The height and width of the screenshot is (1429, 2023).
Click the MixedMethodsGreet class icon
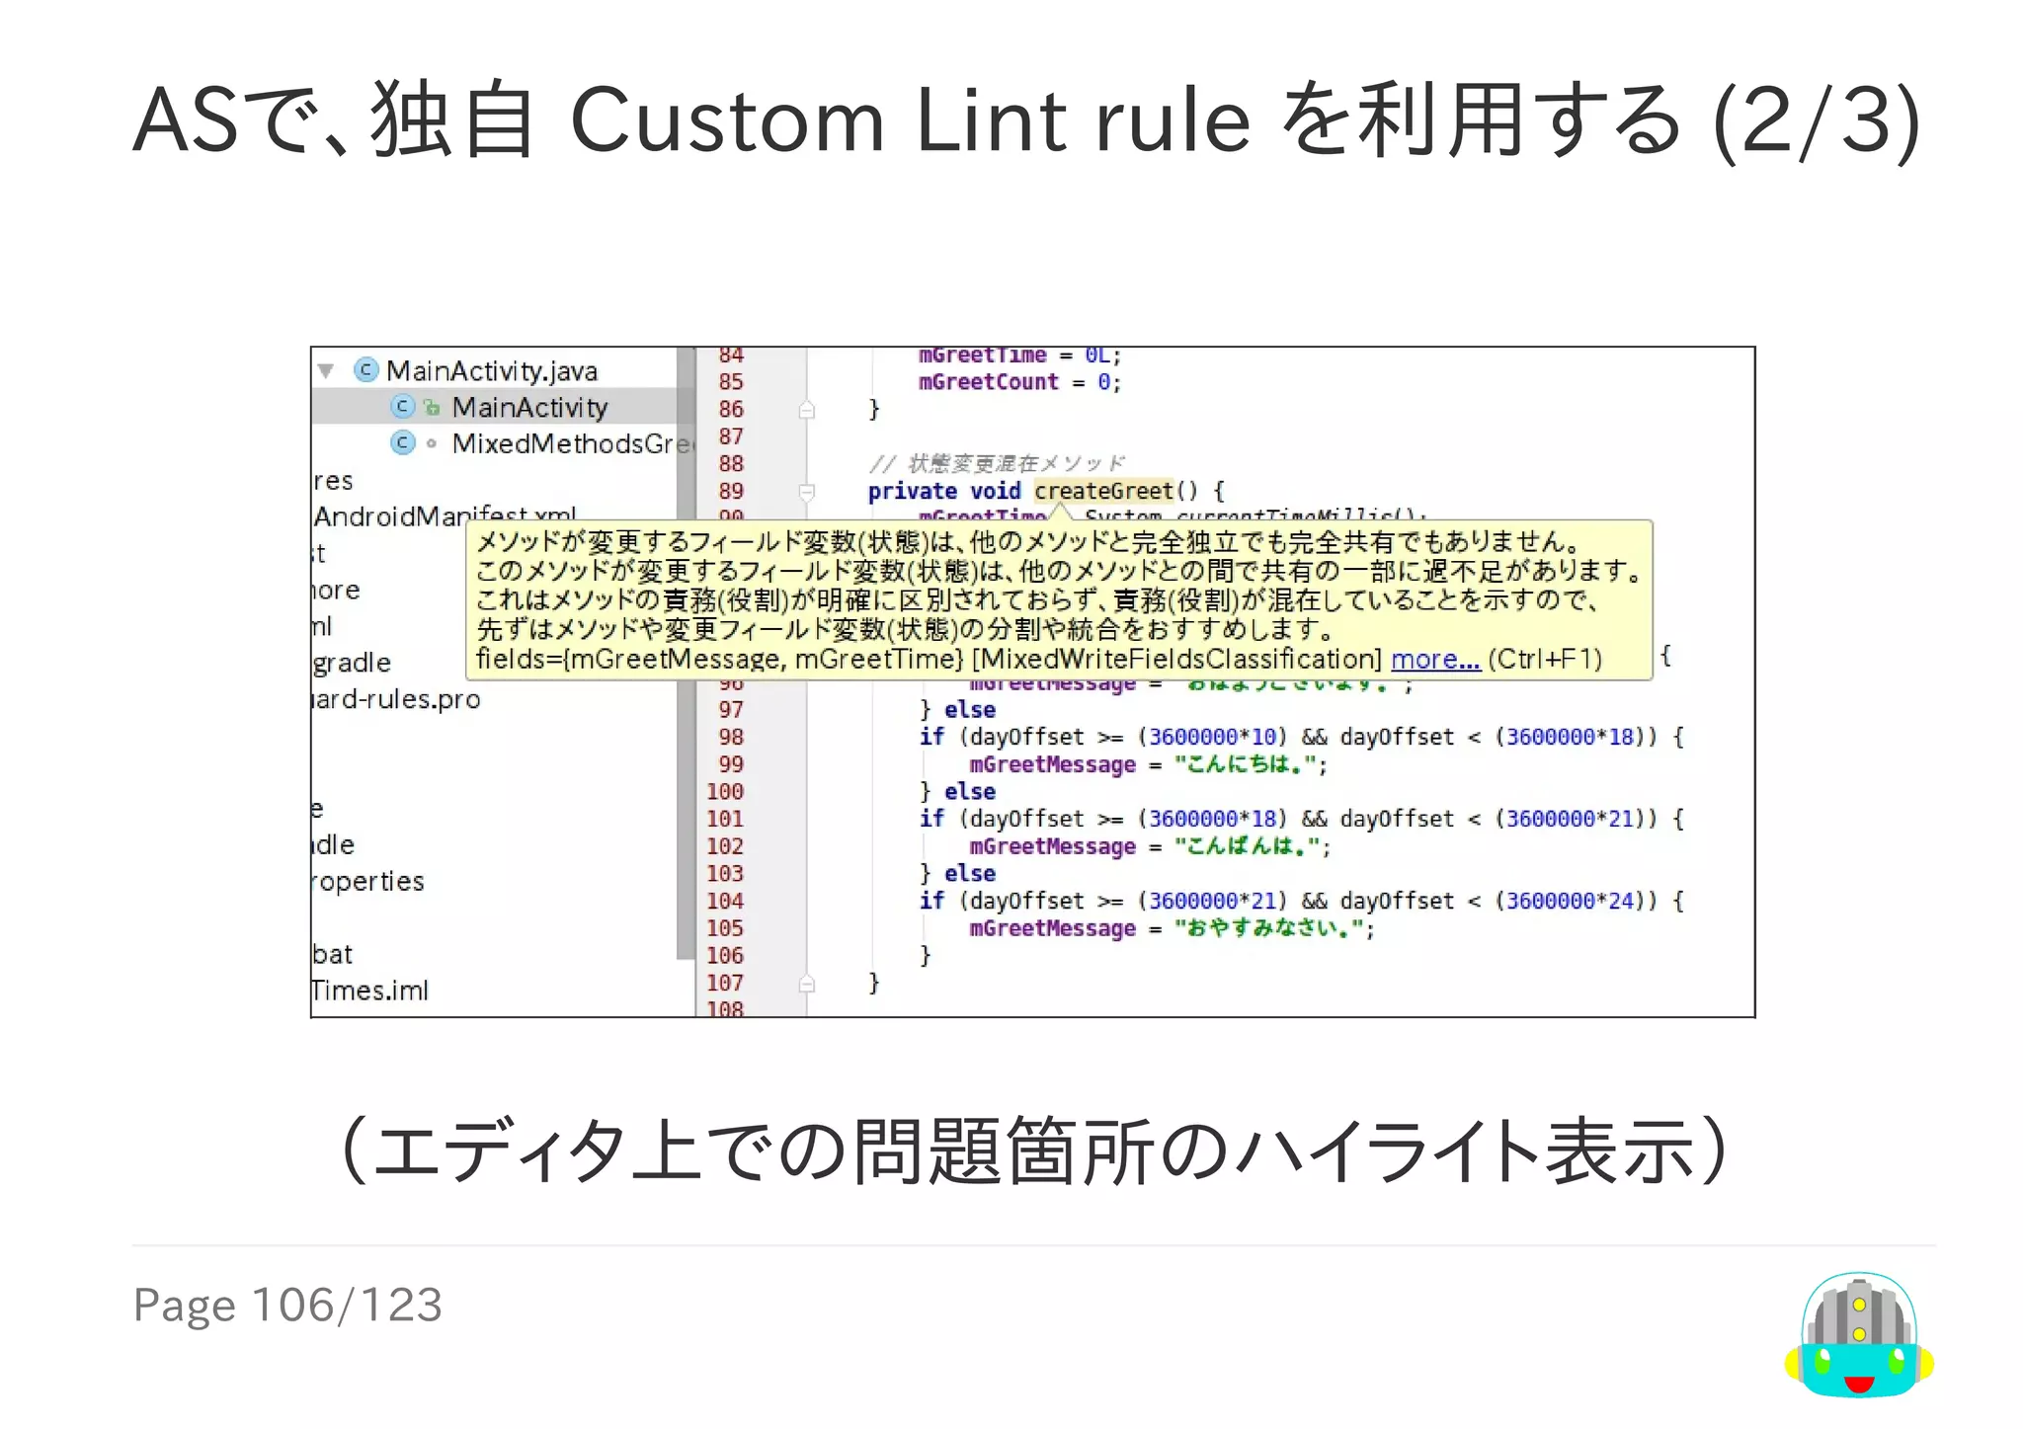click(x=402, y=443)
